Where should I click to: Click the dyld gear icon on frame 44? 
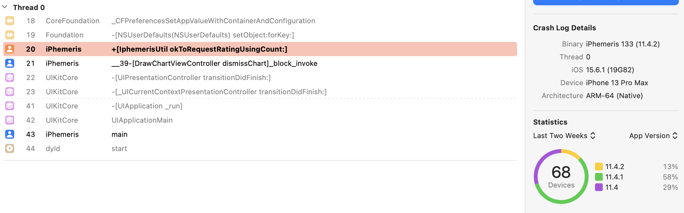10,148
